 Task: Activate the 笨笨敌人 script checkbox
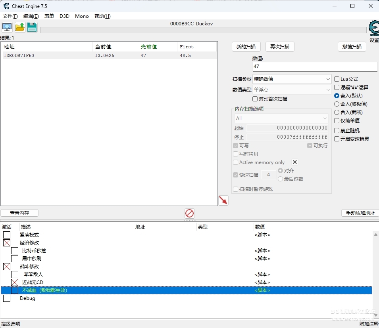pyautogui.click(x=15, y=275)
